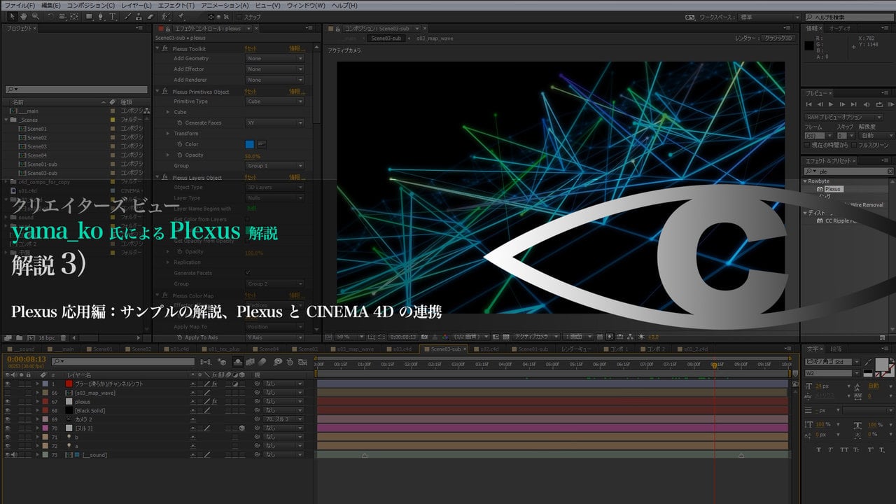
Task: Open the Primitive Type Cube dropdown
Action: (x=274, y=101)
